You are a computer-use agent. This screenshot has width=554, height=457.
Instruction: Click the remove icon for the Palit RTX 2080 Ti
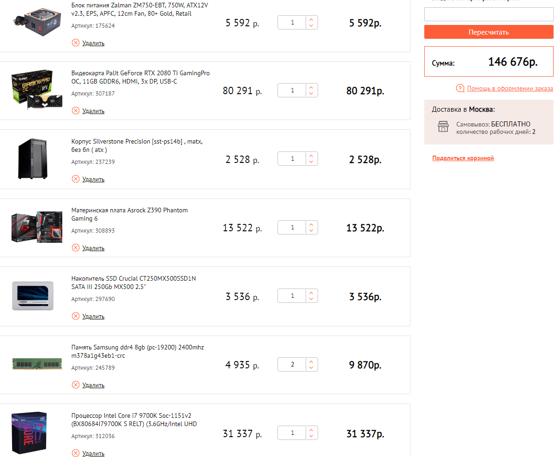76,111
